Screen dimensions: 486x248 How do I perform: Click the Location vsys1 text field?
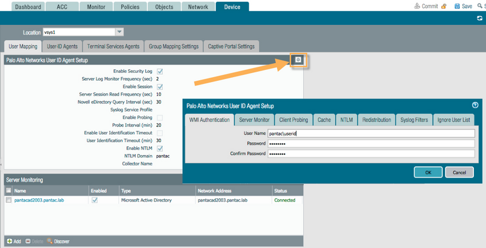[x=79, y=32]
